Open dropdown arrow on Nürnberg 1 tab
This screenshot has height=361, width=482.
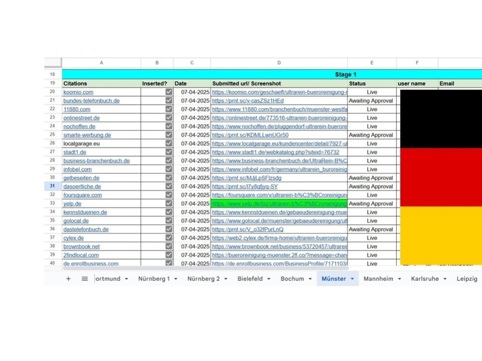(176, 279)
